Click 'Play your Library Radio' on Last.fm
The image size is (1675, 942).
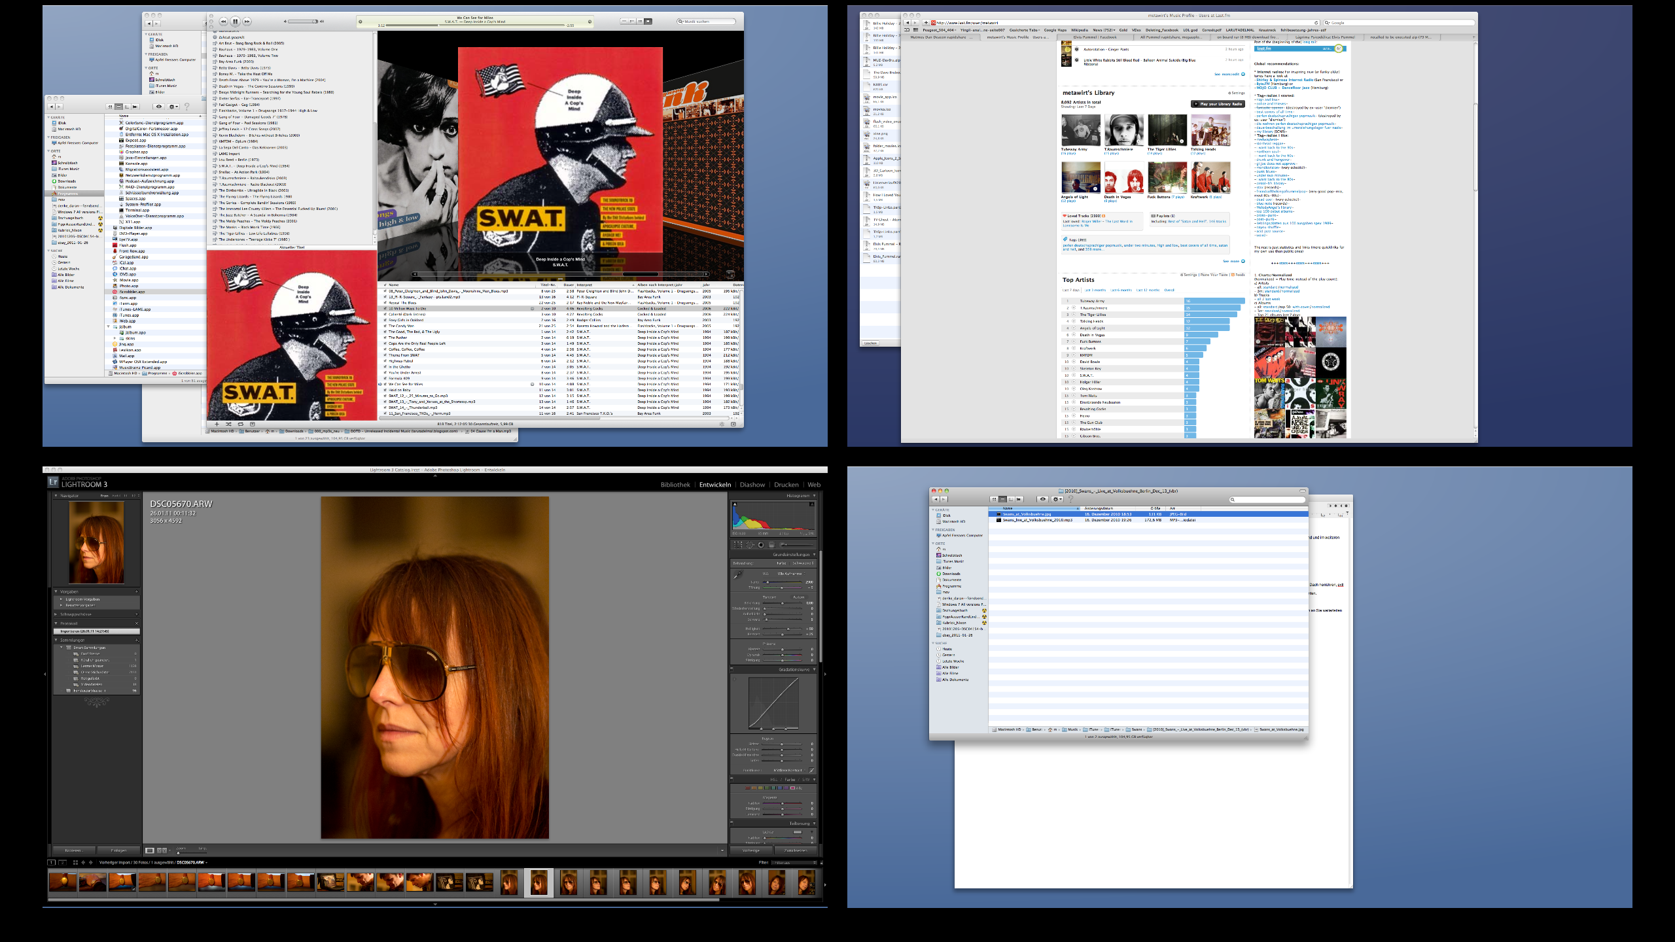(1217, 104)
